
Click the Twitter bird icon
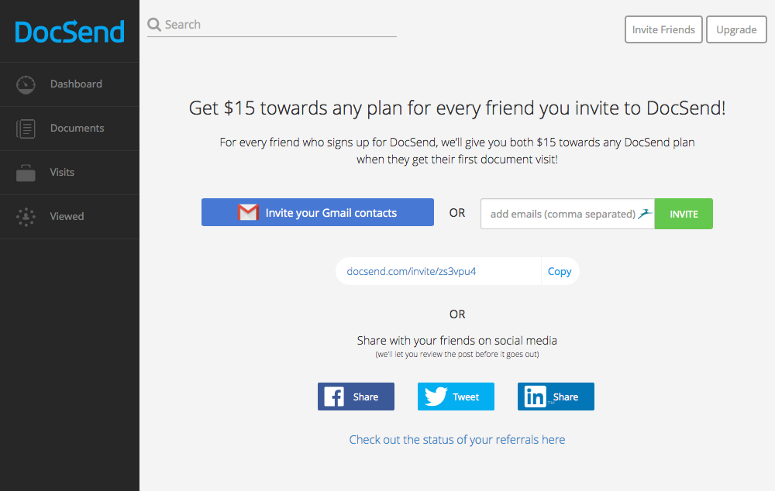pyautogui.click(x=436, y=397)
